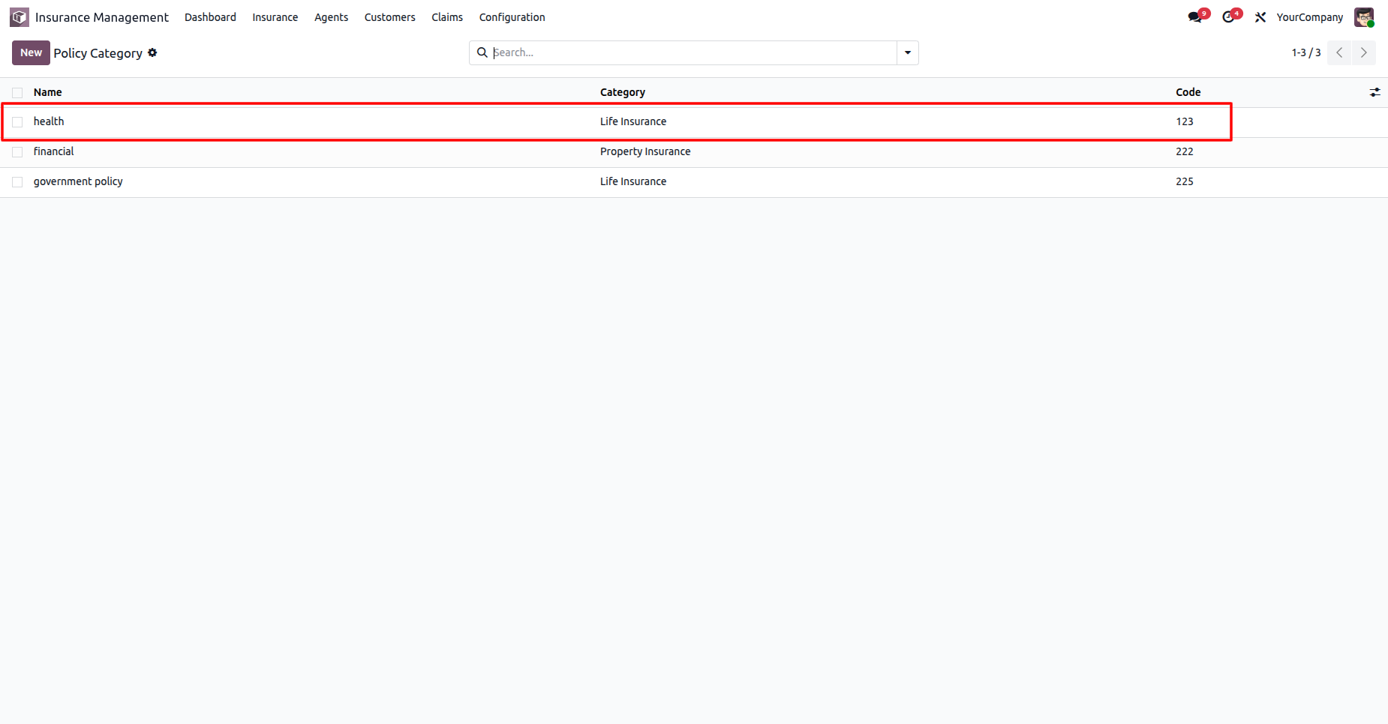The width and height of the screenshot is (1388, 724).
Task: Open the conversations chat icon
Action: coord(1195,16)
